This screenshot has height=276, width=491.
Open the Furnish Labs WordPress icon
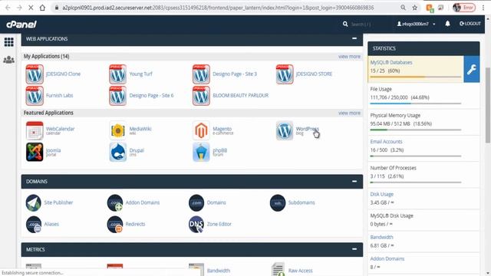[x=35, y=96]
